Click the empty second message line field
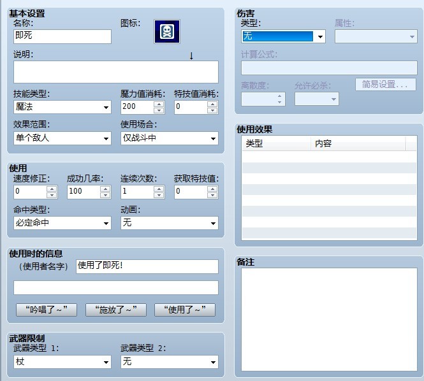This screenshot has width=424, height=381. (x=116, y=287)
